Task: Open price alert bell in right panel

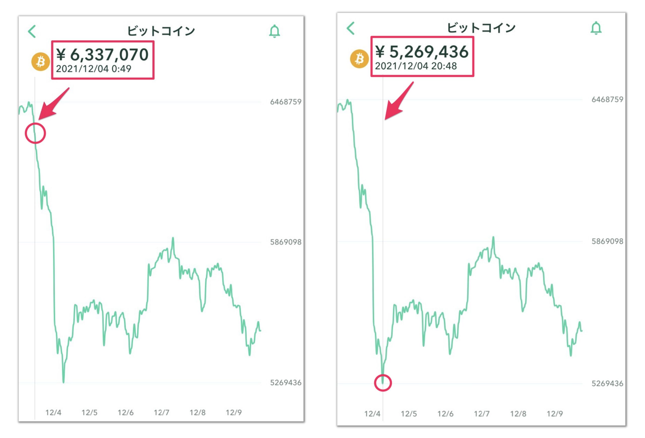Action: coord(596,28)
